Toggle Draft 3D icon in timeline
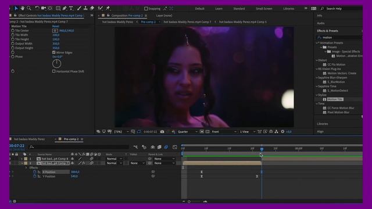 click(144, 147)
